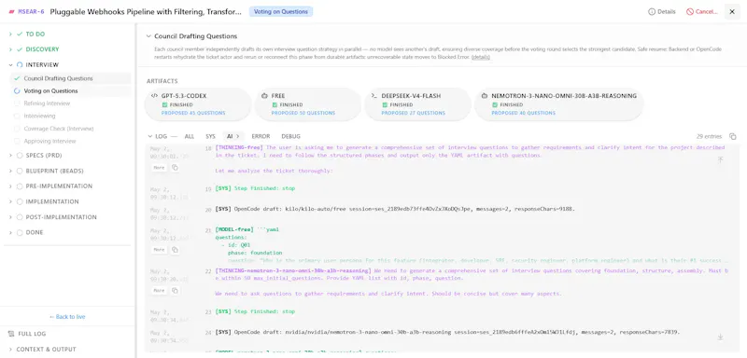
Task: Filter log by DEBUG tab
Action: 290,136
